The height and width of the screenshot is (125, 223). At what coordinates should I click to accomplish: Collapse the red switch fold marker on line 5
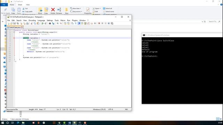(x=14, y=38)
